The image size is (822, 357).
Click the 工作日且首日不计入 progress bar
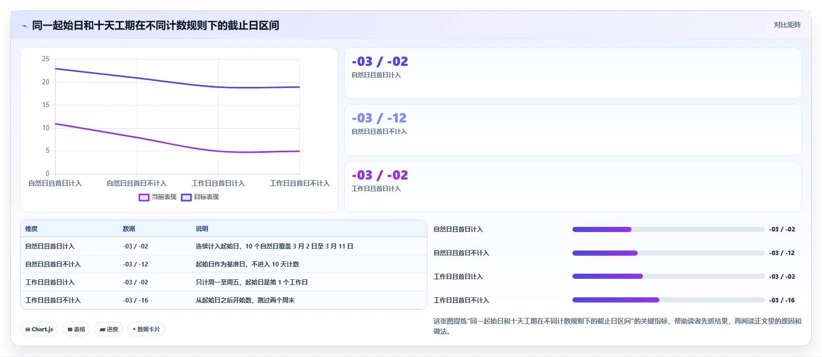(668, 300)
